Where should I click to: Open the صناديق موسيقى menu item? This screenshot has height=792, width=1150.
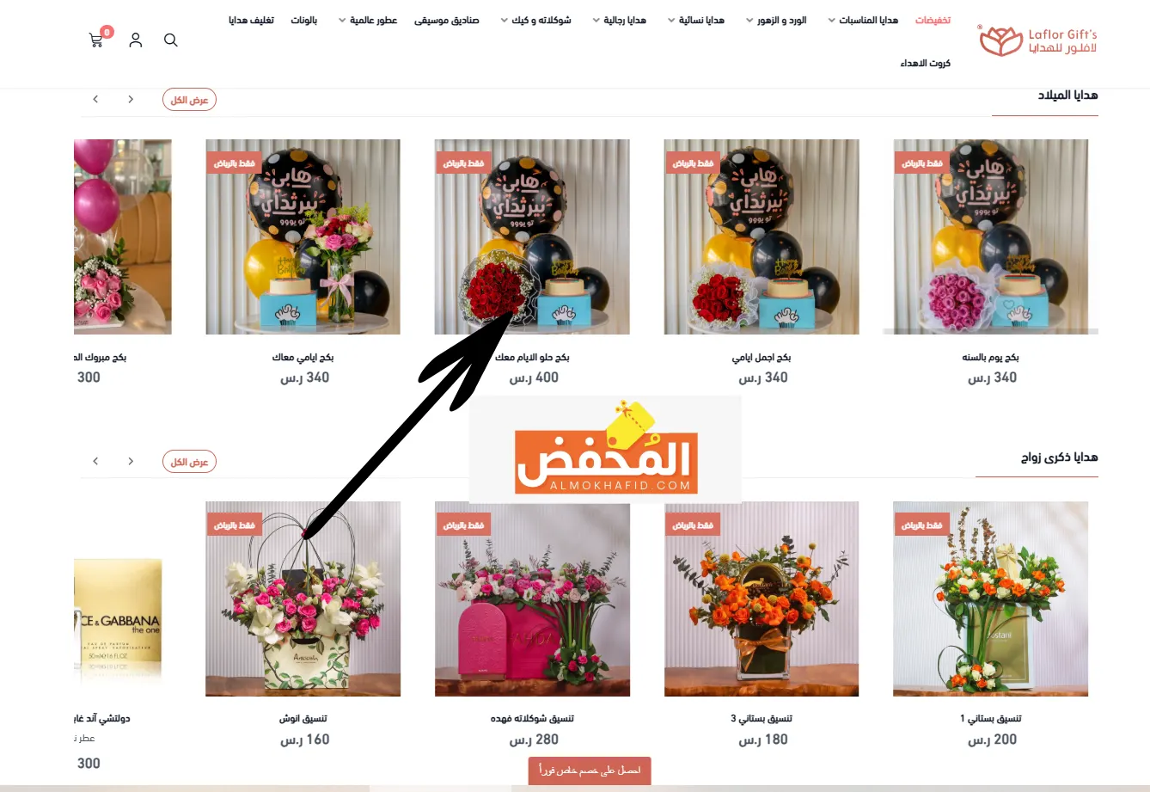(447, 20)
